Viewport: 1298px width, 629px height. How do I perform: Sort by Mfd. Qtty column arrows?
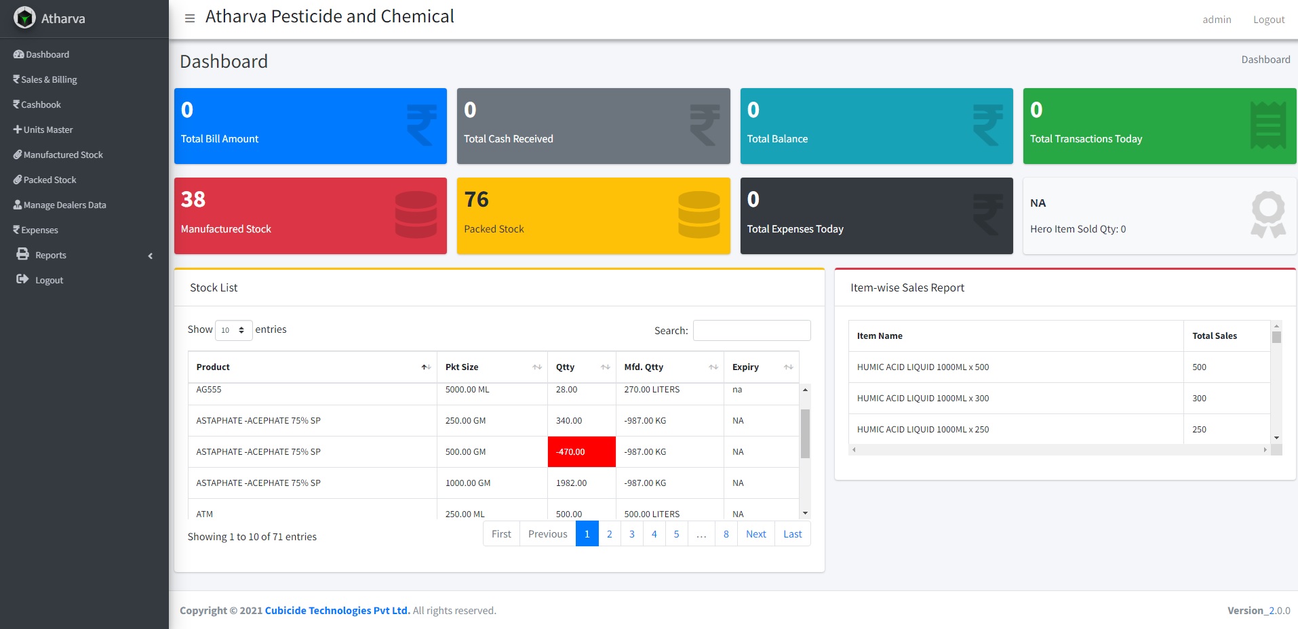pos(713,367)
